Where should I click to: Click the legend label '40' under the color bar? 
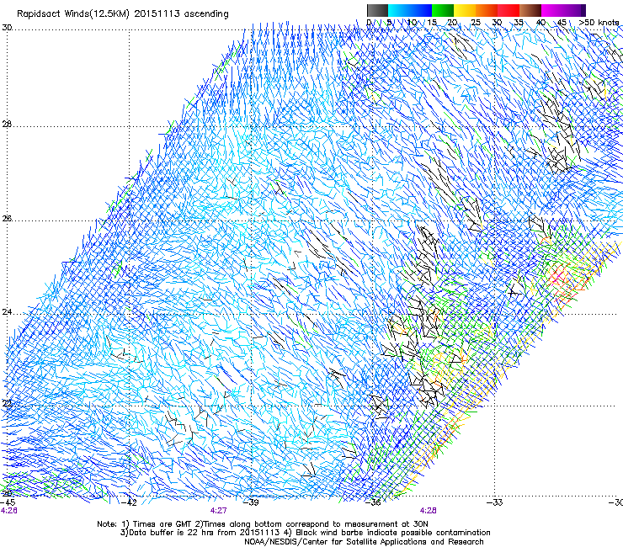(x=540, y=23)
